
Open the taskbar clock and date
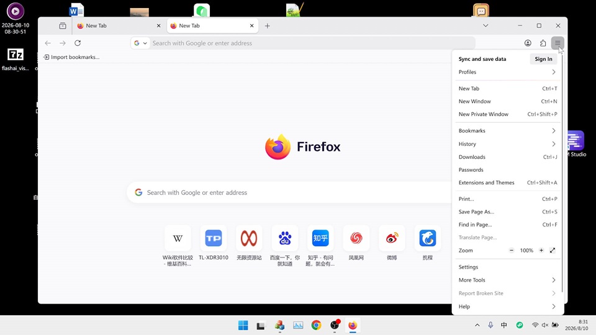coord(578,325)
